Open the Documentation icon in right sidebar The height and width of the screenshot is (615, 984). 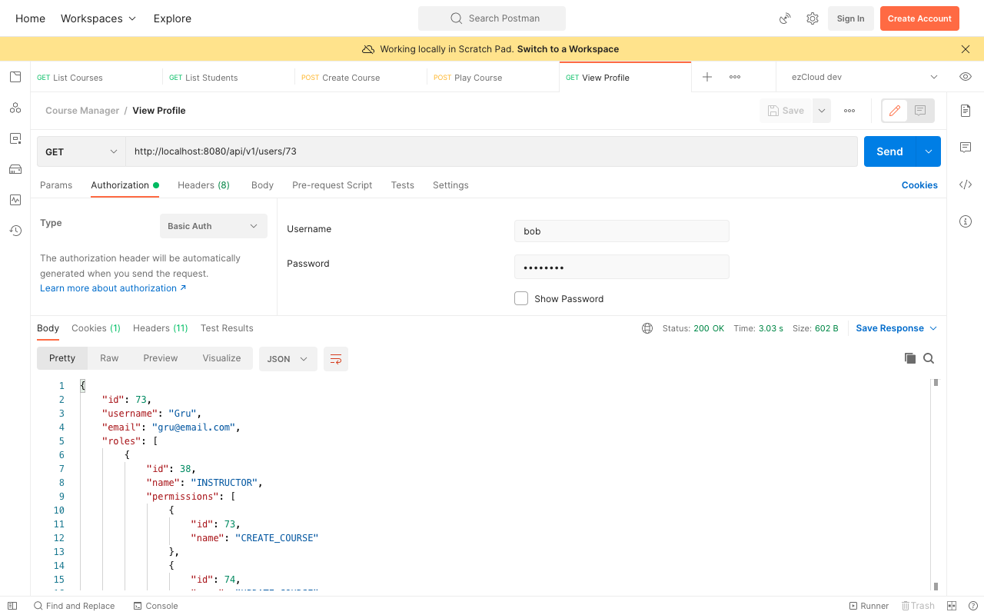(966, 111)
